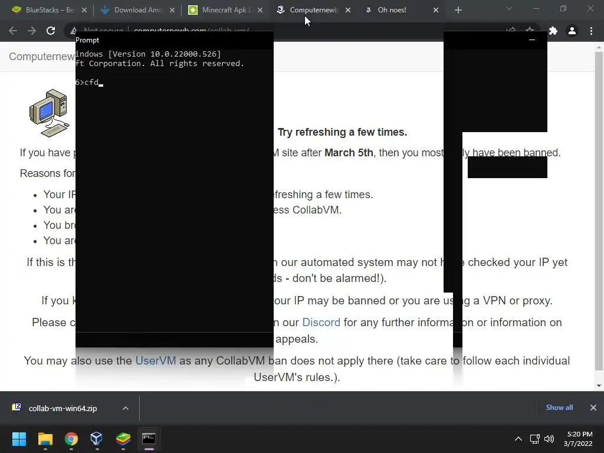Open the Discord link
The image size is (604, 453).
click(321, 323)
